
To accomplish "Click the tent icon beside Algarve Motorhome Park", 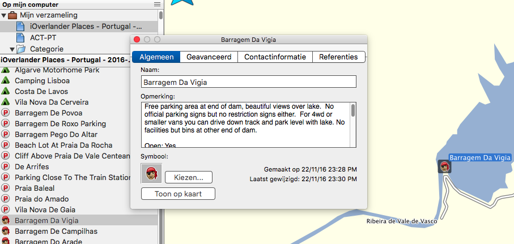I will [6, 70].
